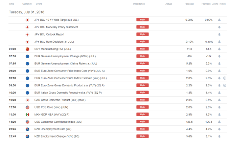Select previous 1.3% on MXN GDP row
The height and width of the screenshot is (142, 230).
click(x=209, y=115)
